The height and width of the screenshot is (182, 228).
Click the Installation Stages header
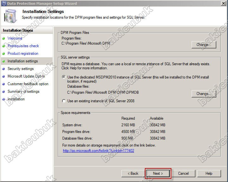pos(18,30)
